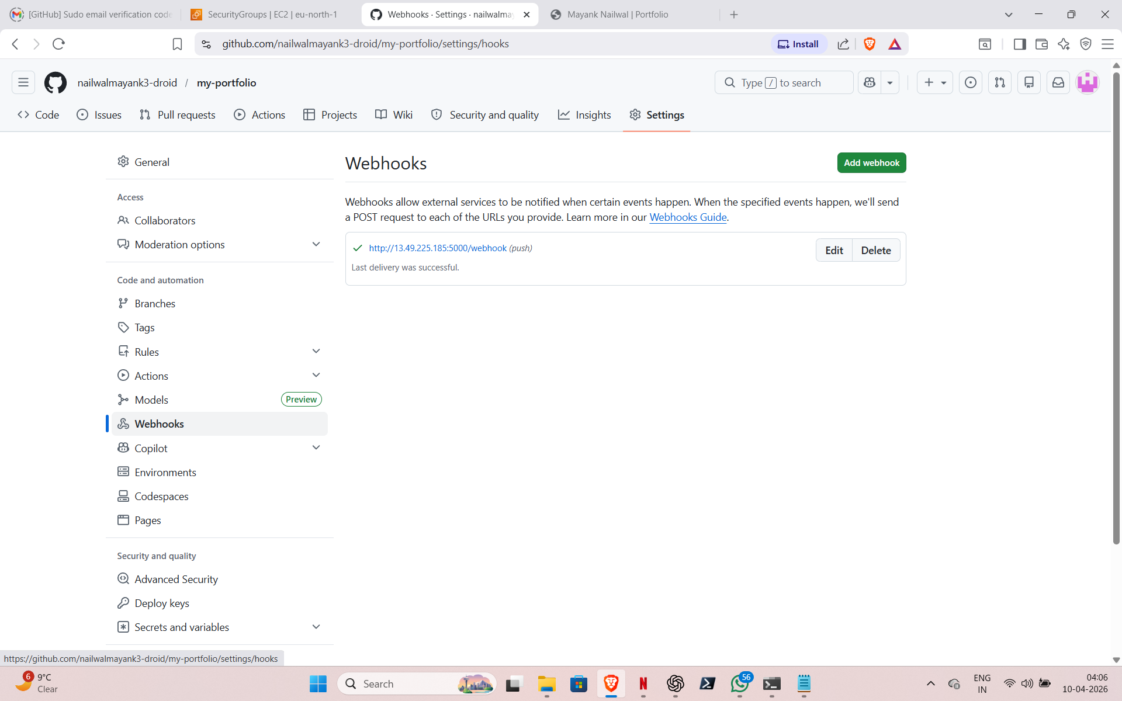Open pull requests icon in header
1122x701 pixels.
pyautogui.click(x=999, y=82)
